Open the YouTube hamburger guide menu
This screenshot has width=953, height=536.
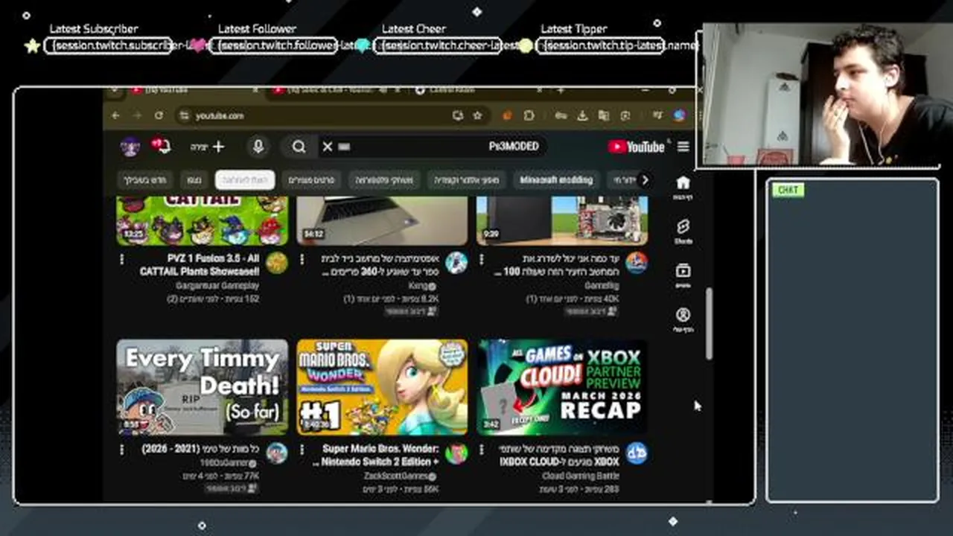click(683, 147)
